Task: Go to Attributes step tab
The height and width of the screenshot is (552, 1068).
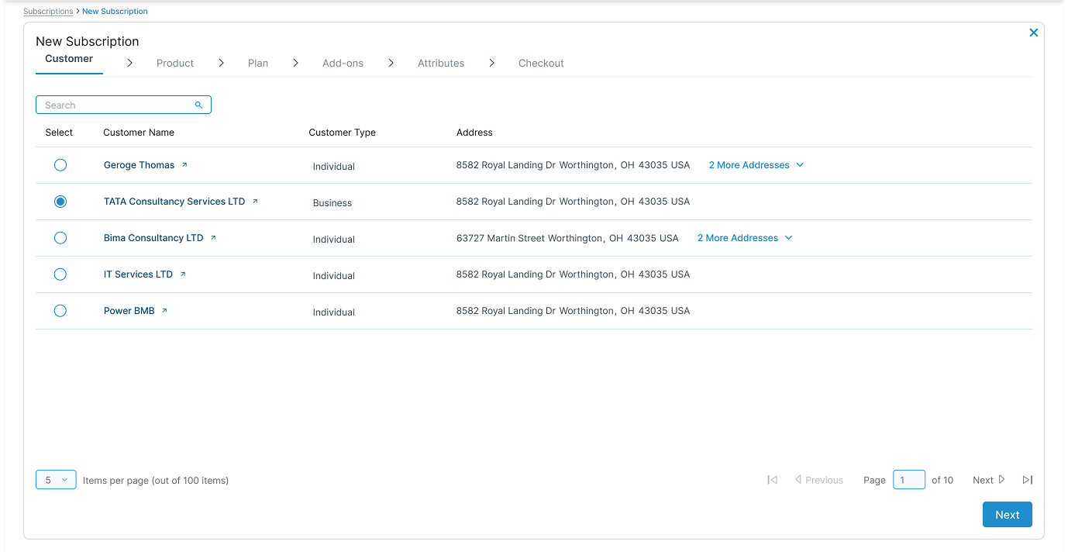Action: point(441,64)
